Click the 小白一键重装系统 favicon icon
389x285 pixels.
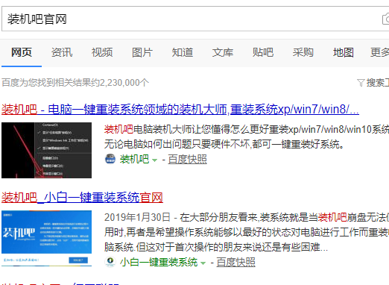tap(110, 262)
